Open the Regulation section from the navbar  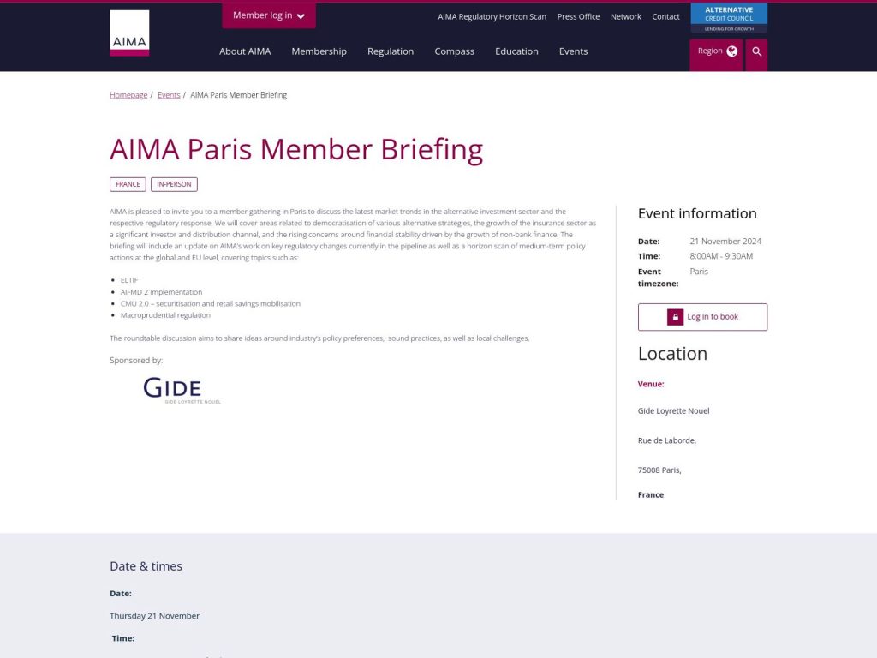tap(391, 51)
